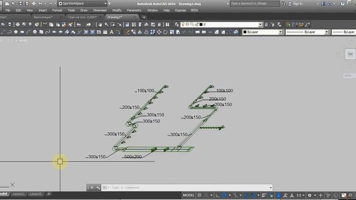This screenshot has height=200, width=356.
Task: Click the MODEL space button
Action: point(189,195)
